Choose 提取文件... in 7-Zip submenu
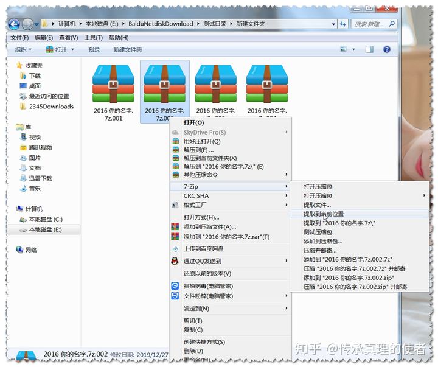 (x=360, y=204)
